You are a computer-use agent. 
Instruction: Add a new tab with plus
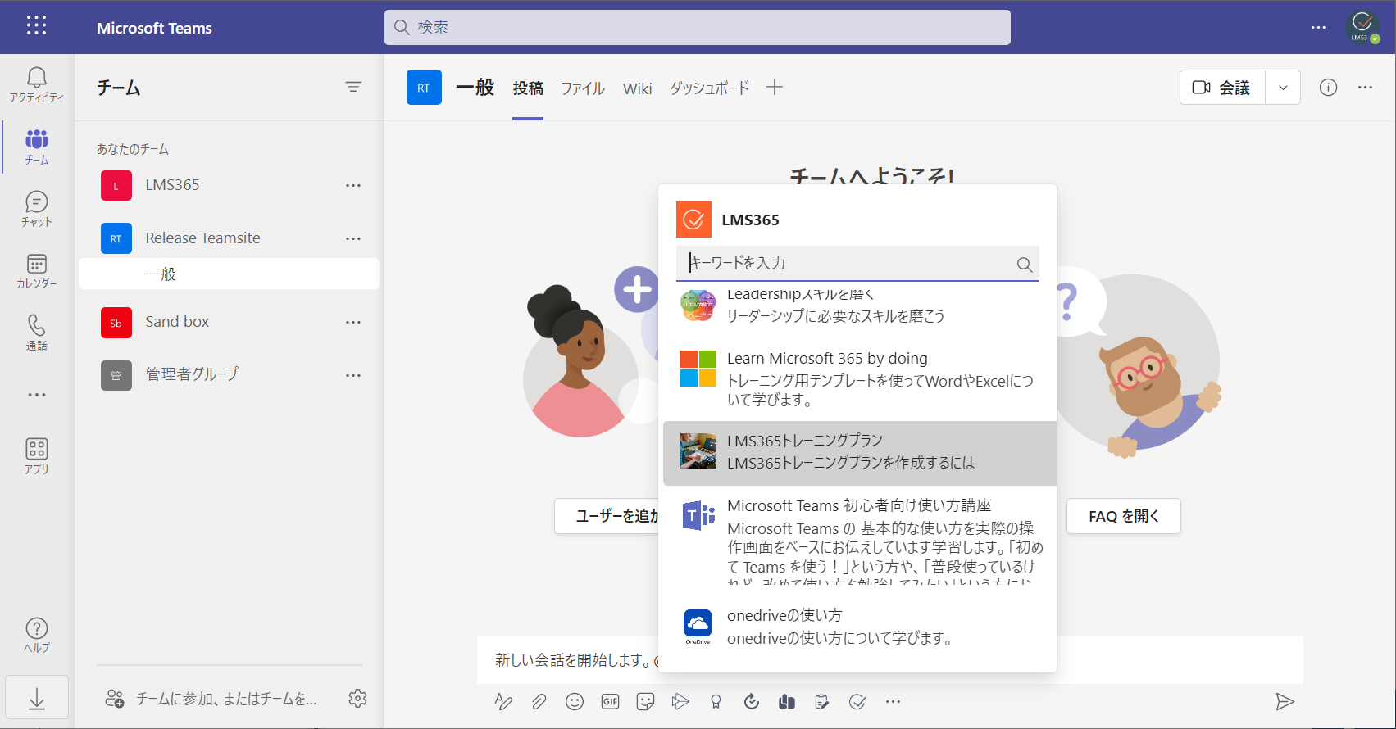[x=774, y=87]
